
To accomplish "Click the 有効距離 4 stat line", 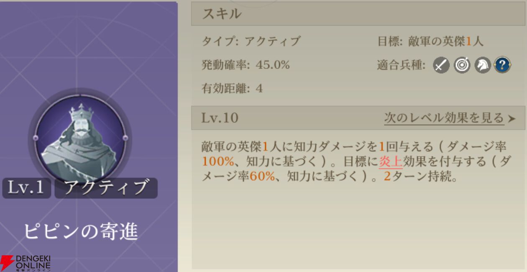I will 232,88.
